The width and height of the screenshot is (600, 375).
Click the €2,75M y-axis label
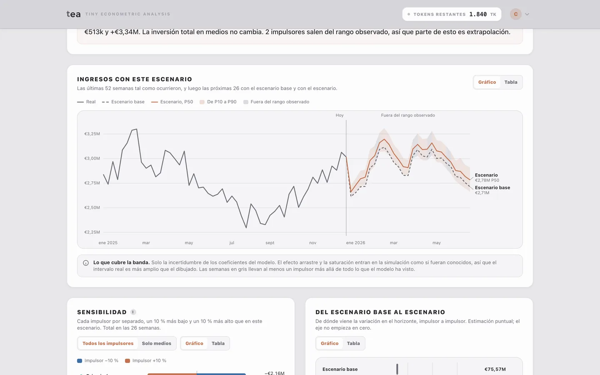92,183
